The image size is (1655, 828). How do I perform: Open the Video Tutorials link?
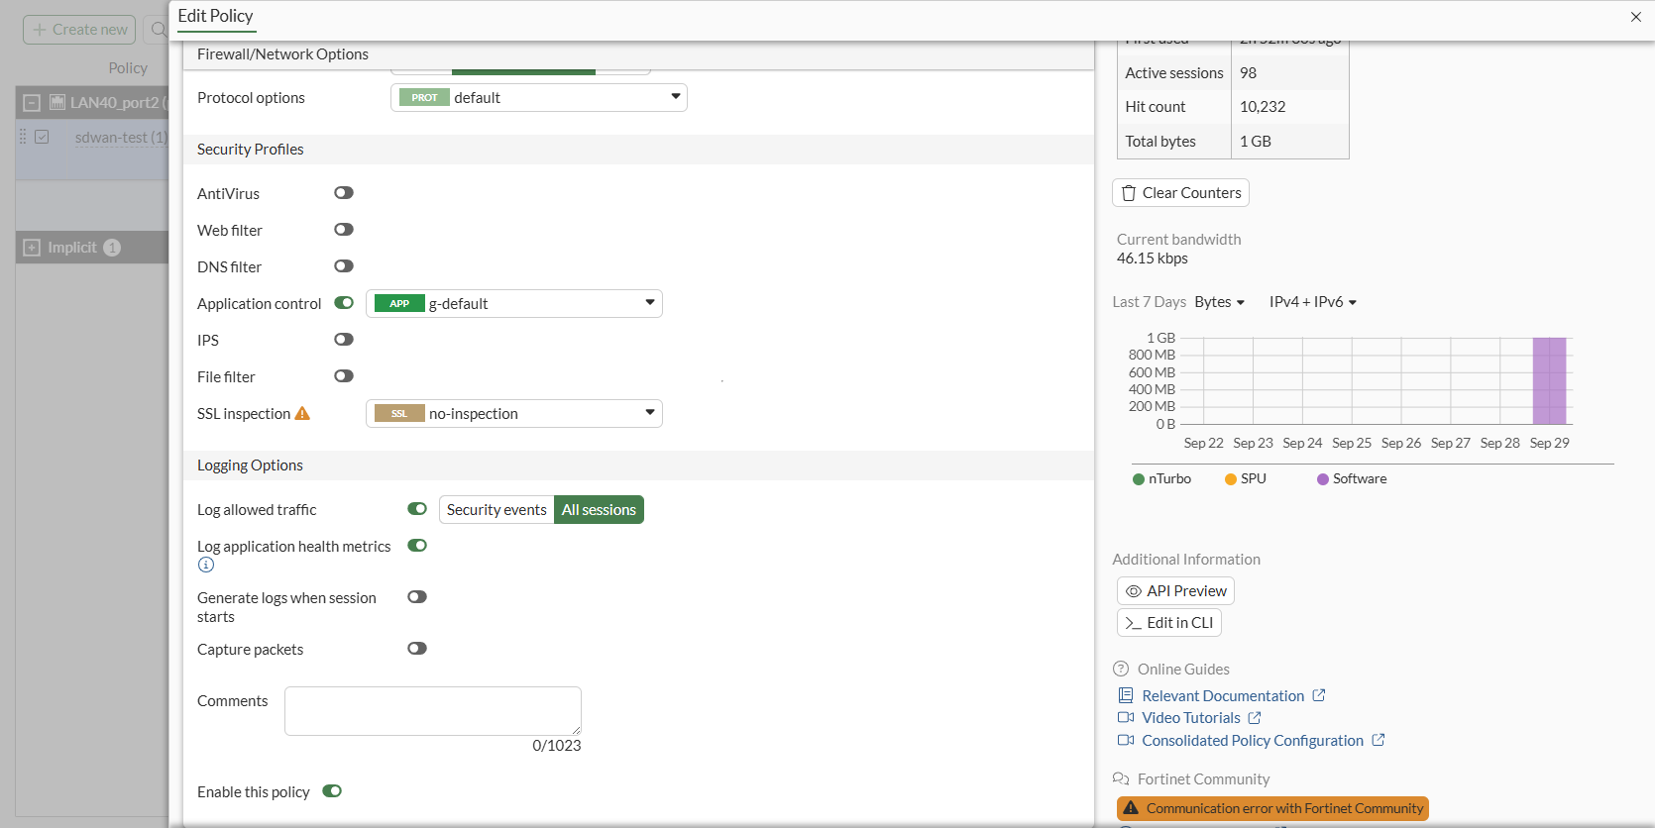[x=1191, y=718]
